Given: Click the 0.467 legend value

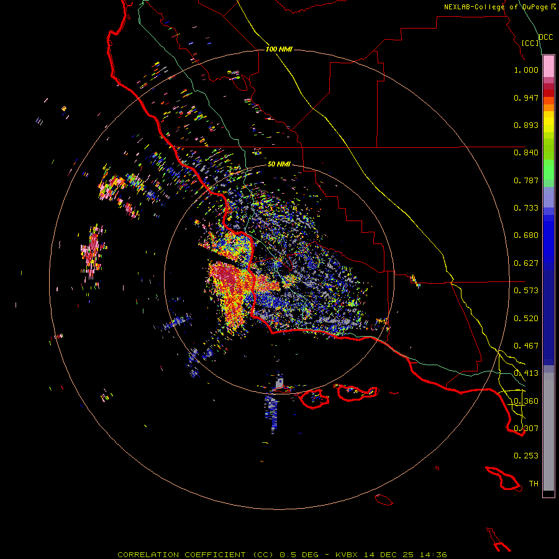Looking at the screenshot, I should pyautogui.click(x=526, y=346).
